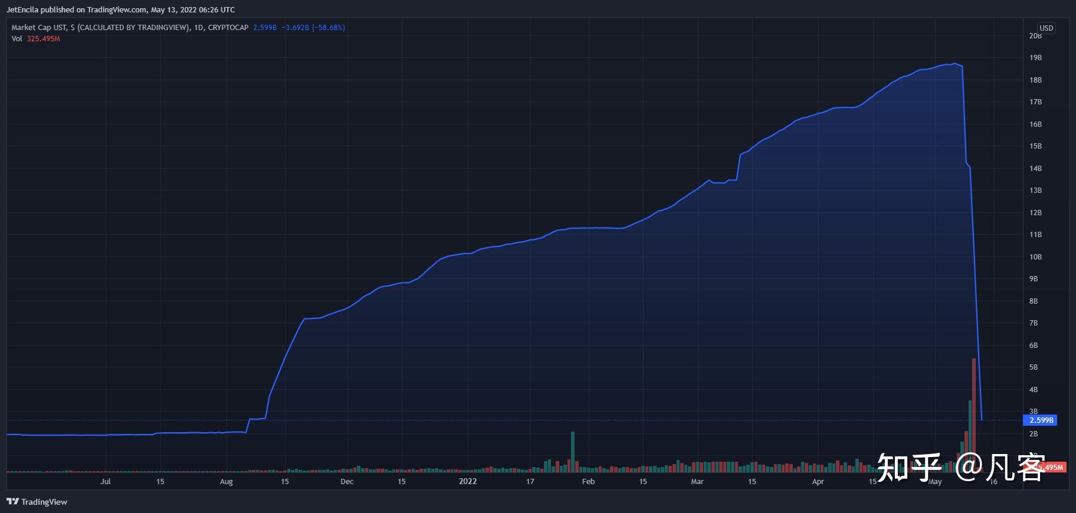
Task: Click the 5B price axis label
Action: click(x=1034, y=367)
